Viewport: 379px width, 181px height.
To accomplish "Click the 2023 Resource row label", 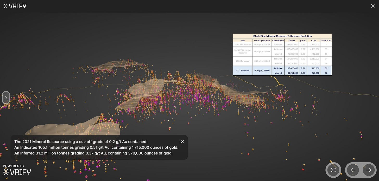I will coord(243,61).
